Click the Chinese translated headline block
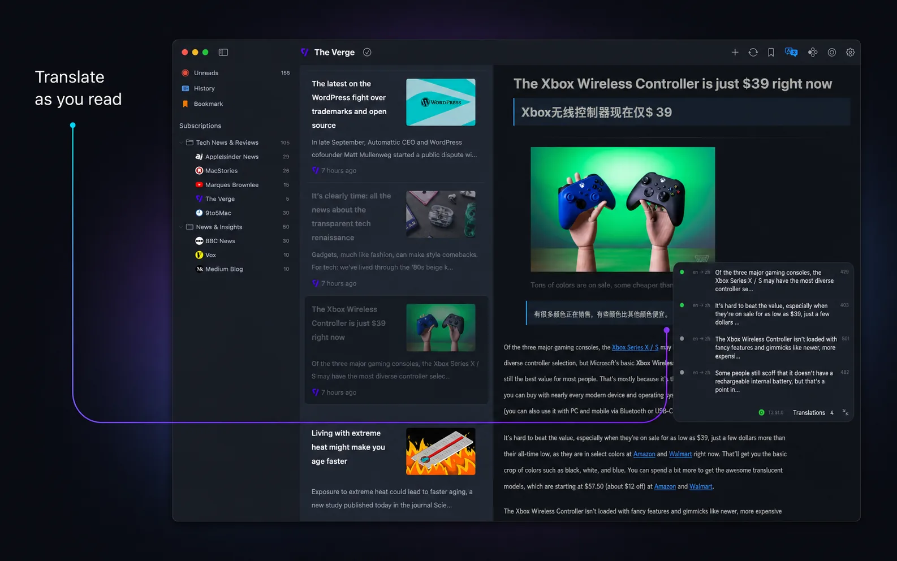 pyautogui.click(x=682, y=112)
